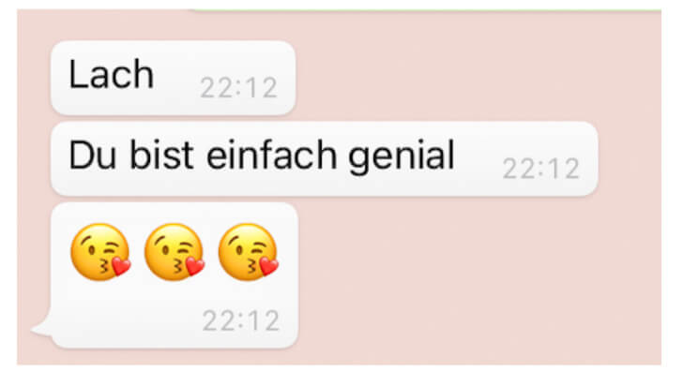Image resolution: width=683 pixels, height=386 pixels.
Task: Select the word "einfach" in the message
Action: click(271, 155)
